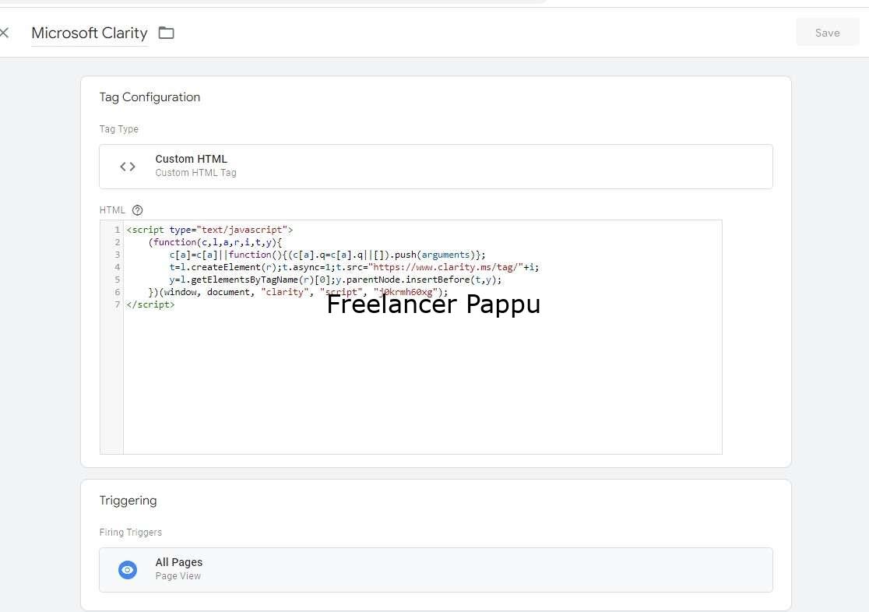Image resolution: width=869 pixels, height=612 pixels.
Task: Click the code line with clarity.ms/tag URL
Action: pyautogui.click(x=354, y=267)
